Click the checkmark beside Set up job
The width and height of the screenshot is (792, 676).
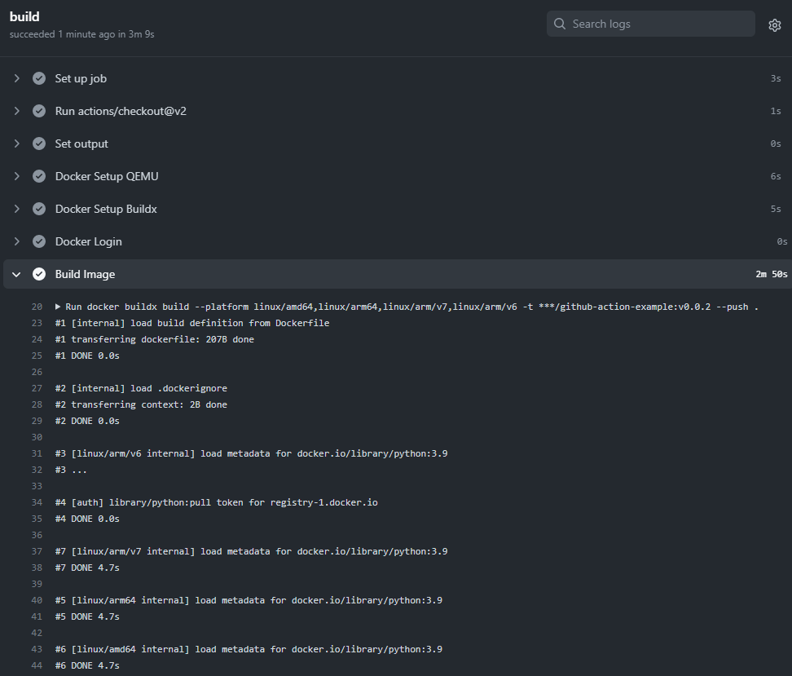[x=38, y=78]
